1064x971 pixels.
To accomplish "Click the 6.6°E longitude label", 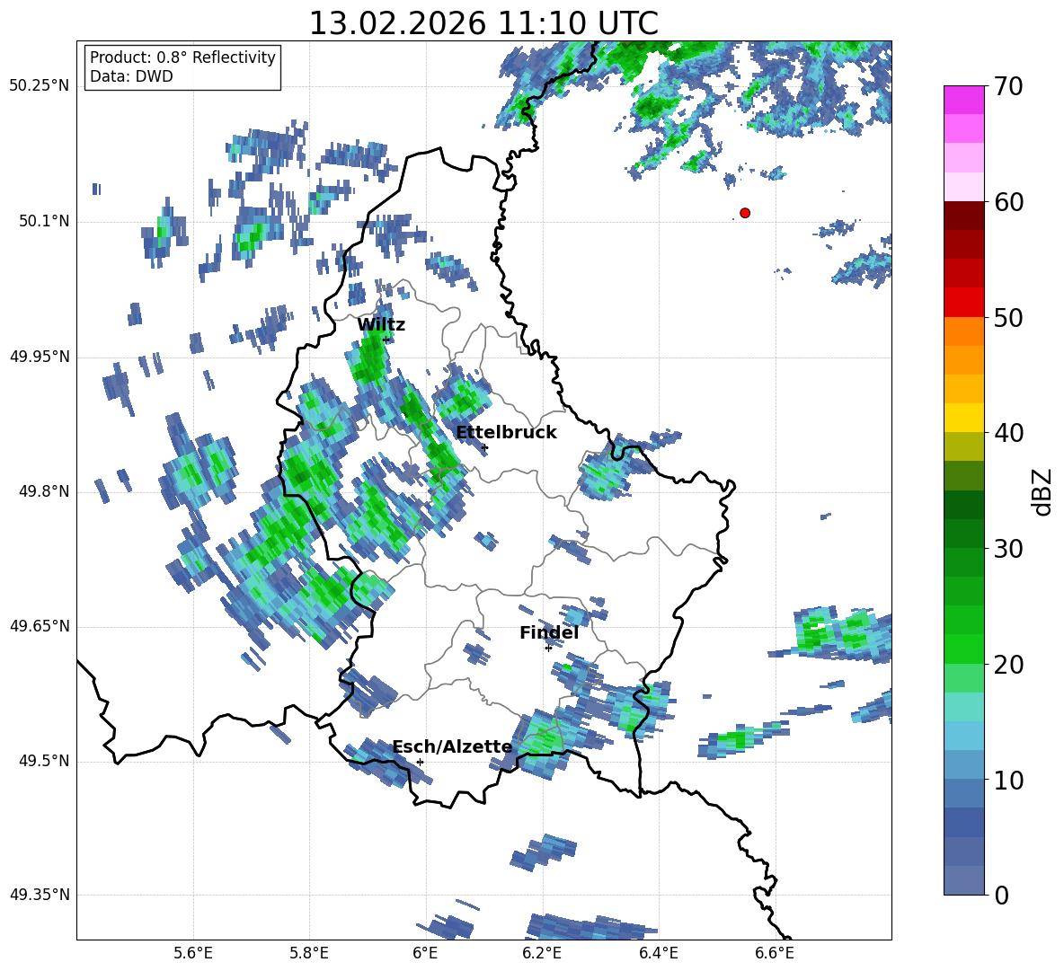I will point(775,953).
